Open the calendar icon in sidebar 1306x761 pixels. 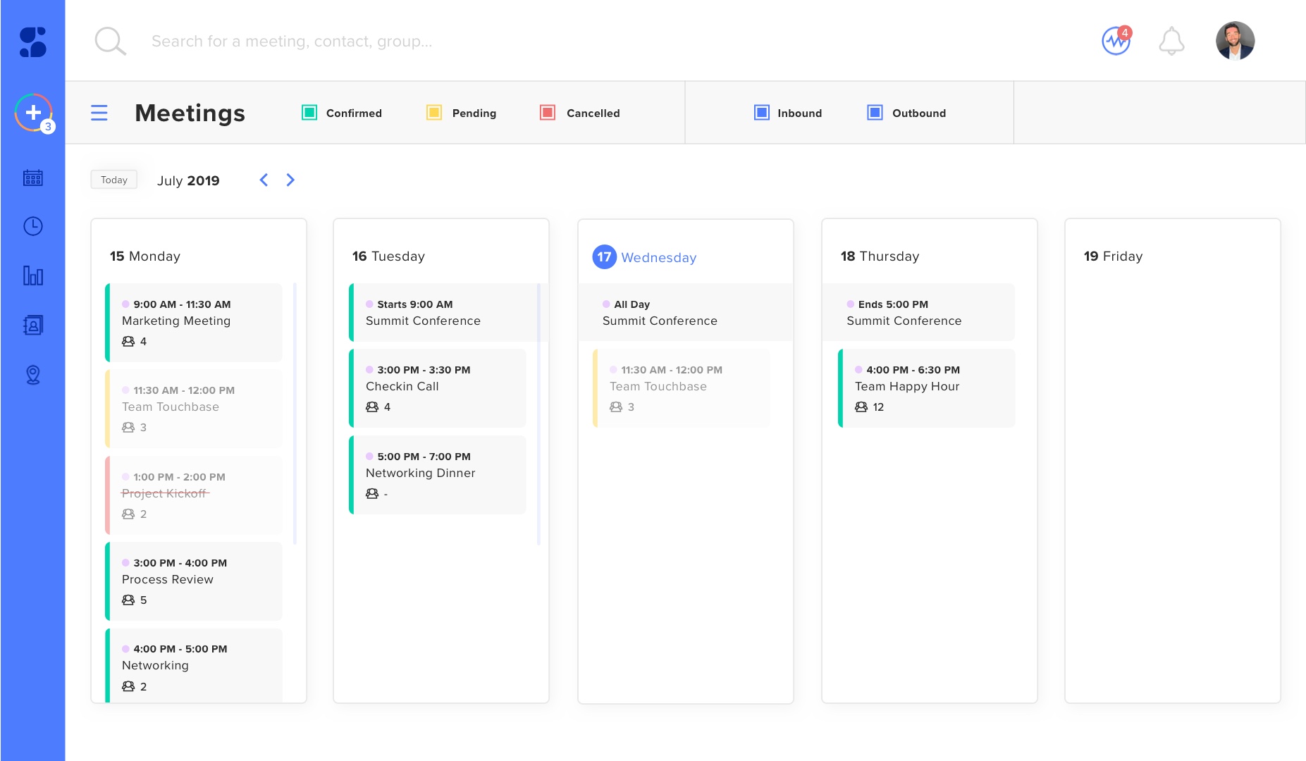pyautogui.click(x=33, y=178)
